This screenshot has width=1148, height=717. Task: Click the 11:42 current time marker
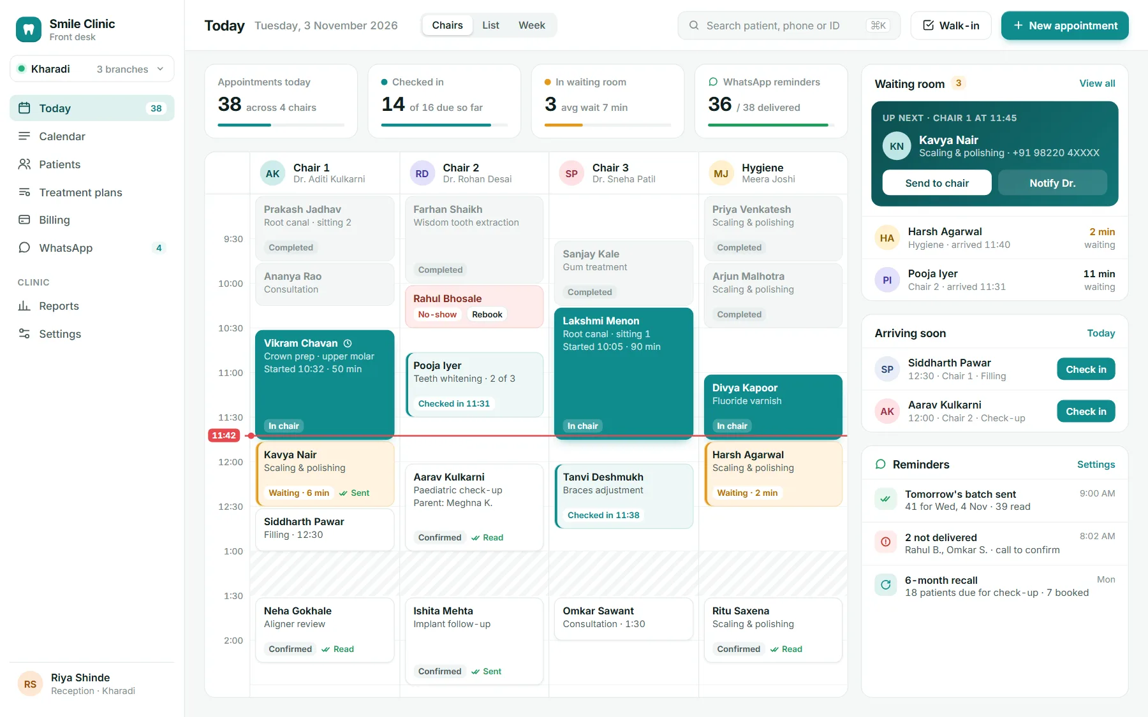[224, 435]
